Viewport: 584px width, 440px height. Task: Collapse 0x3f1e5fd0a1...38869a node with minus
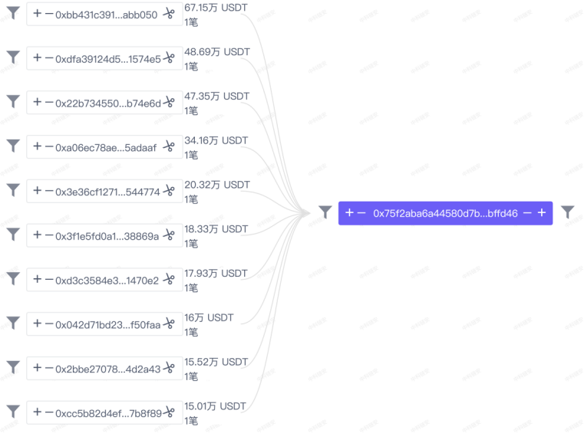click(49, 235)
